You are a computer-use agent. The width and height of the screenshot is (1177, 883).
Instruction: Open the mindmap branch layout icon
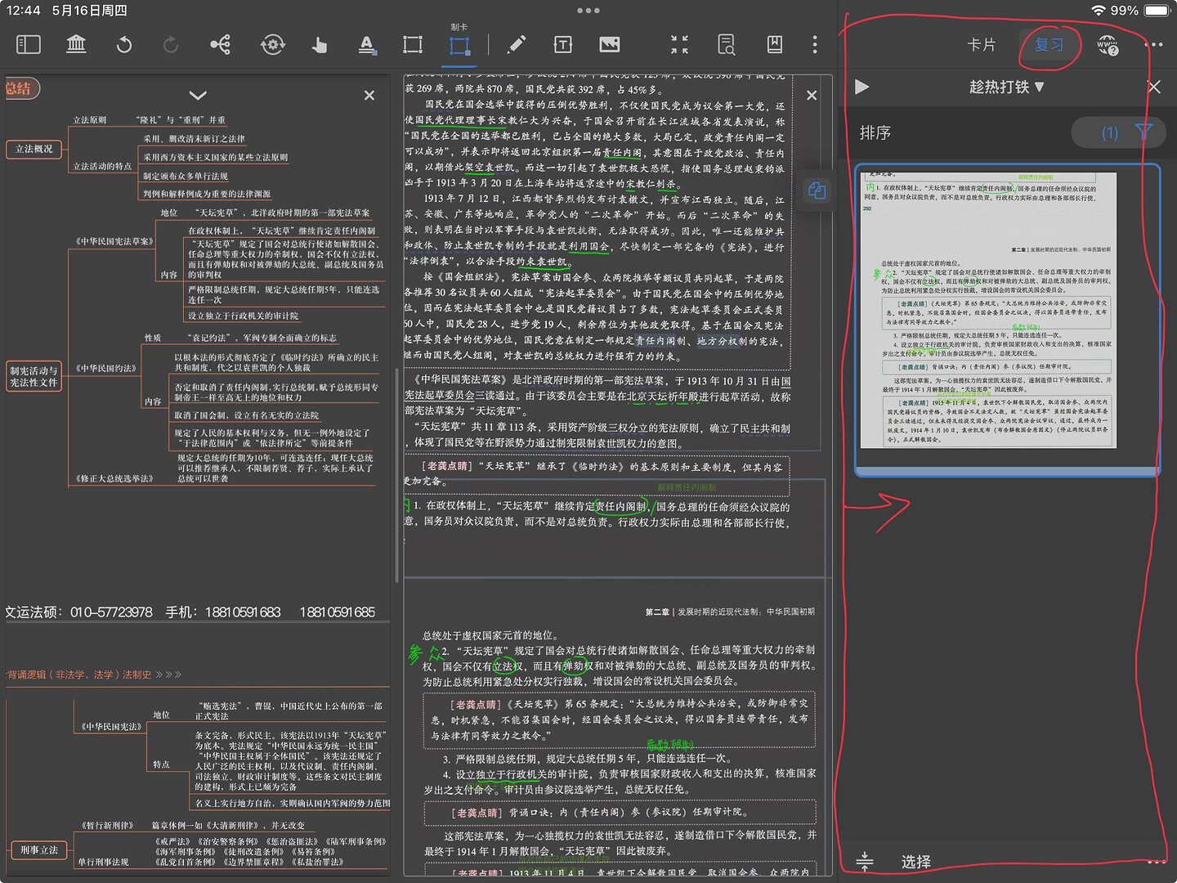[221, 44]
